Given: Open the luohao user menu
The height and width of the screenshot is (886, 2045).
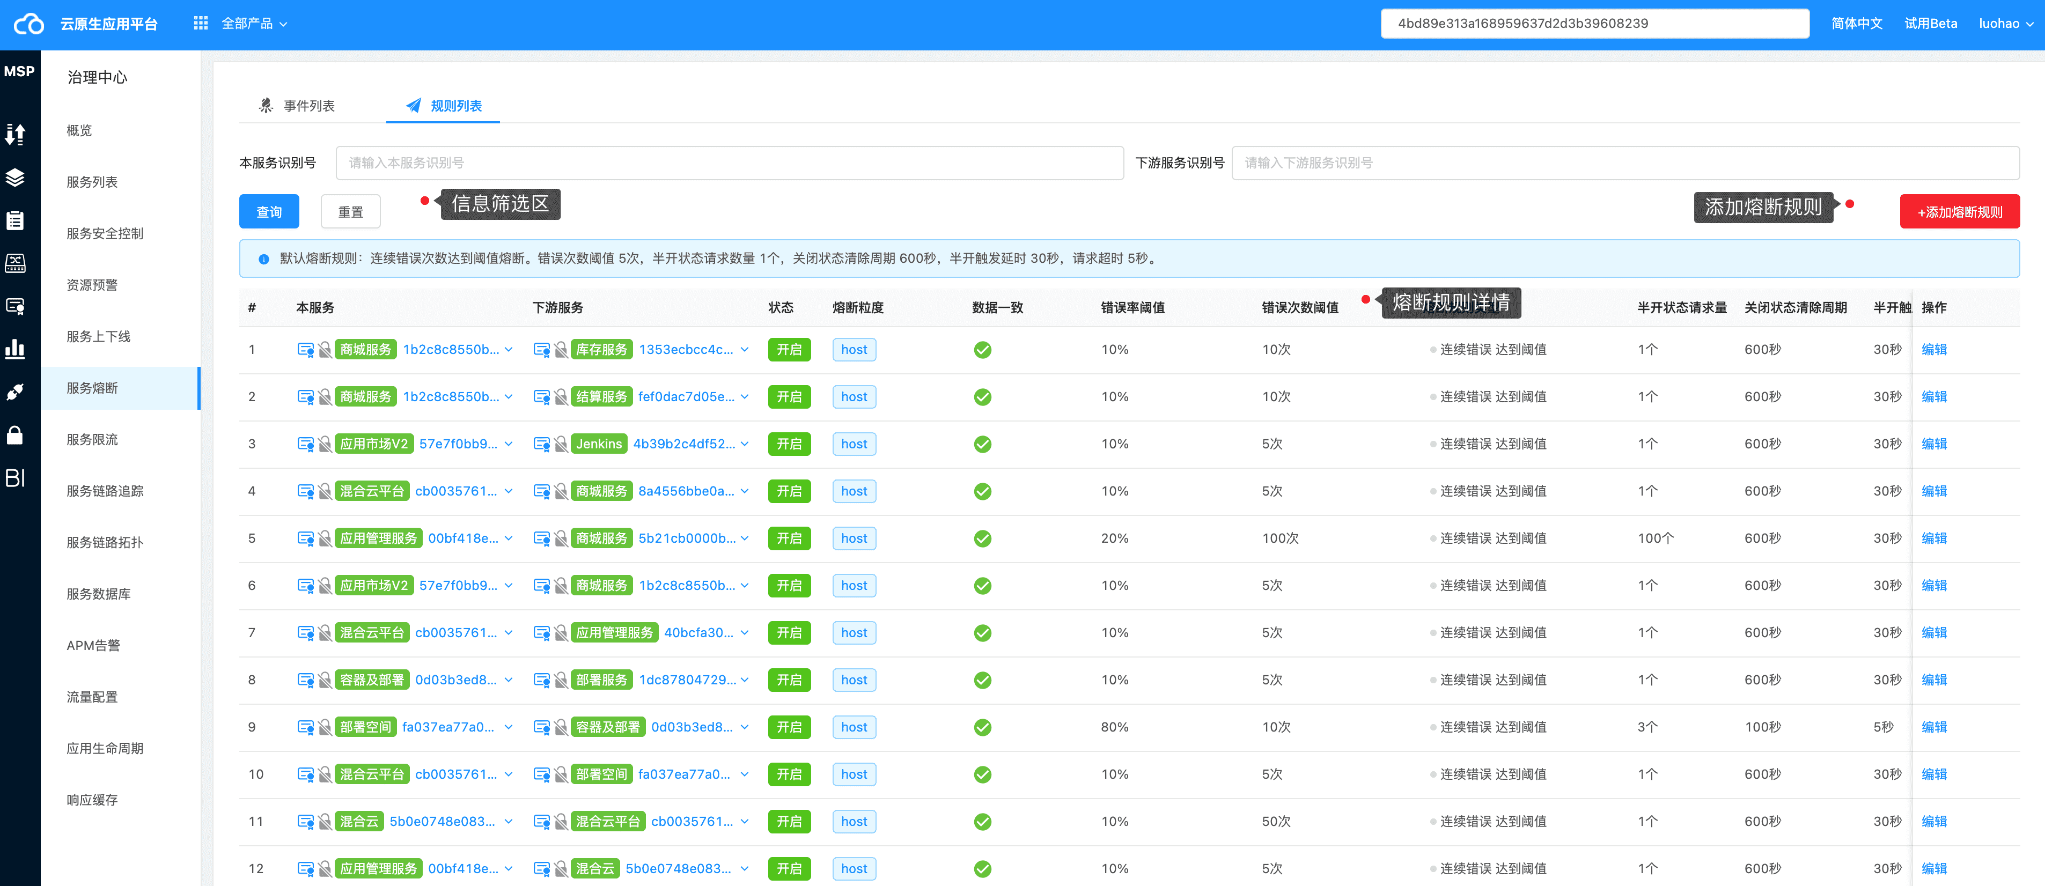Looking at the screenshot, I should (x=2006, y=24).
